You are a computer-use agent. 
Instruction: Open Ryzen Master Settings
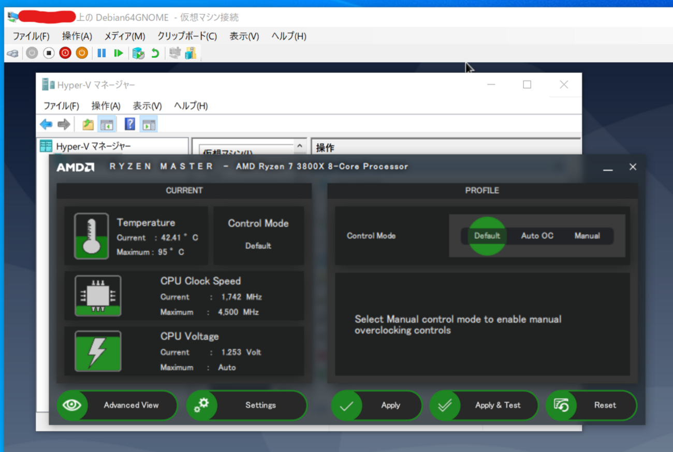pyautogui.click(x=246, y=405)
